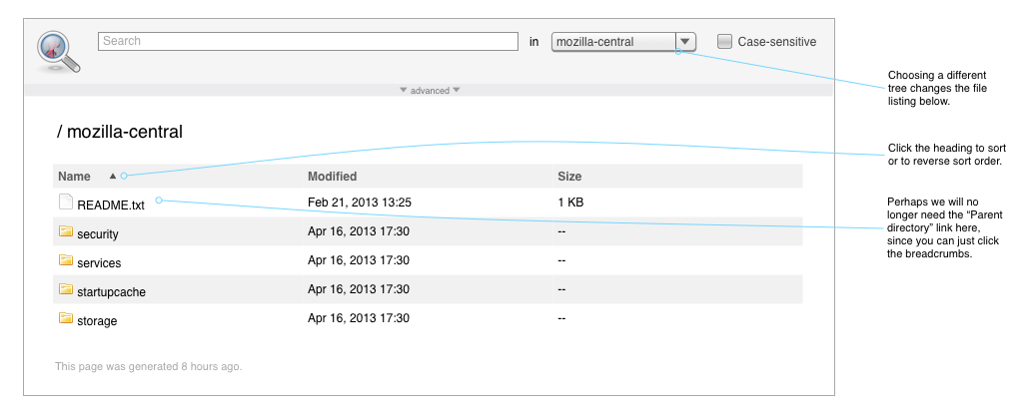Click the startupcache folder icon

(x=65, y=288)
